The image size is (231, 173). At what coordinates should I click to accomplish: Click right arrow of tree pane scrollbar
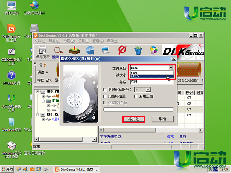pos(94,139)
